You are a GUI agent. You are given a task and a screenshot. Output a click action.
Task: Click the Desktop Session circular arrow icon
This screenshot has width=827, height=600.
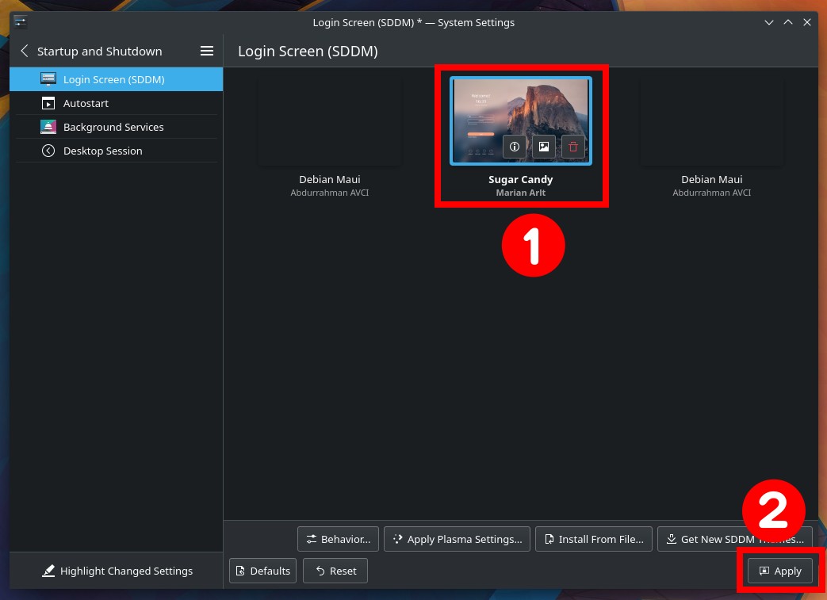(48, 151)
